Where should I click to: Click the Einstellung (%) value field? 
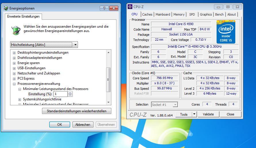click(x=60, y=94)
